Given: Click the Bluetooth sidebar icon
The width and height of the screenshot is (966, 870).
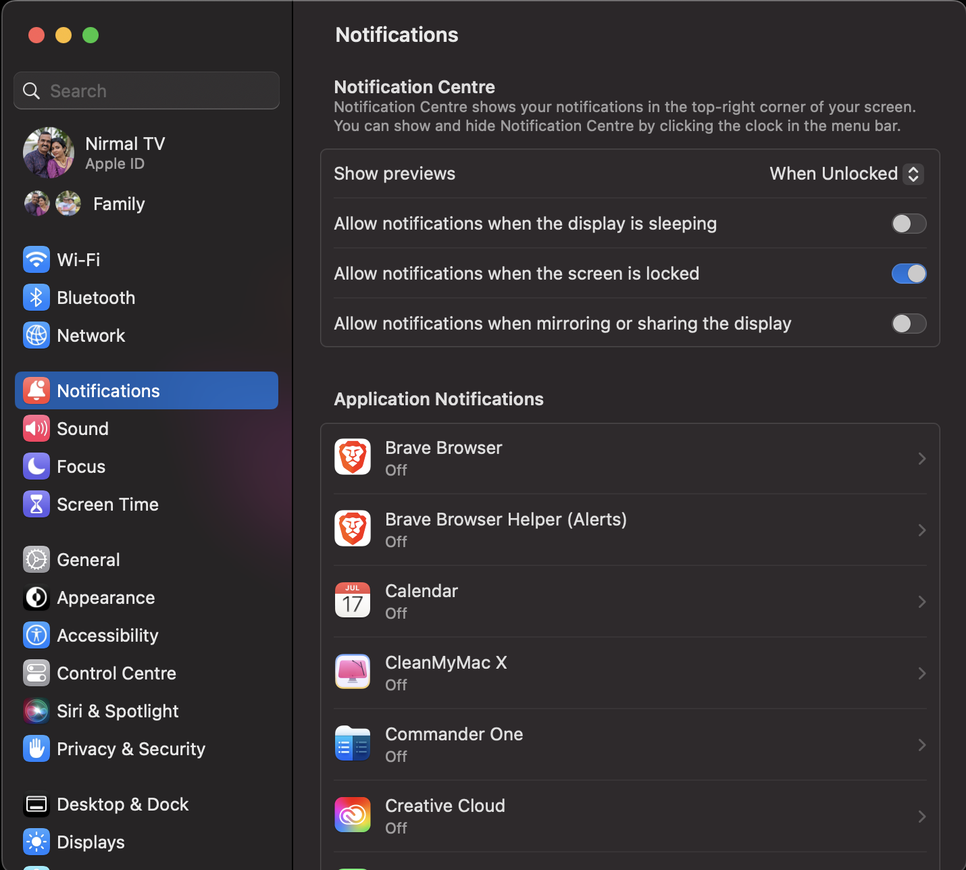Looking at the screenshot, I should click(36, 297).
